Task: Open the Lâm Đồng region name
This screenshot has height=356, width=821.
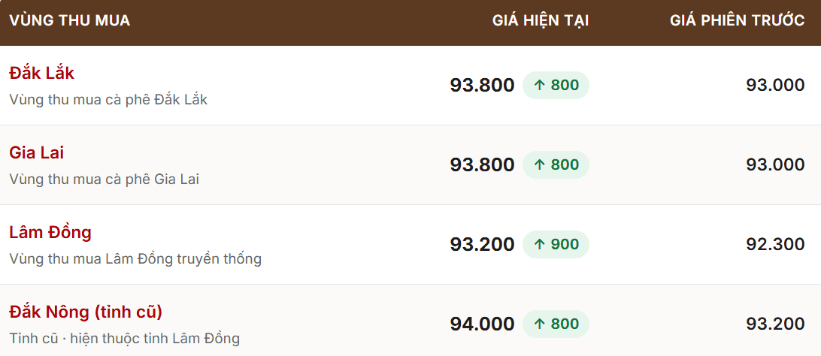Action: 50,232
